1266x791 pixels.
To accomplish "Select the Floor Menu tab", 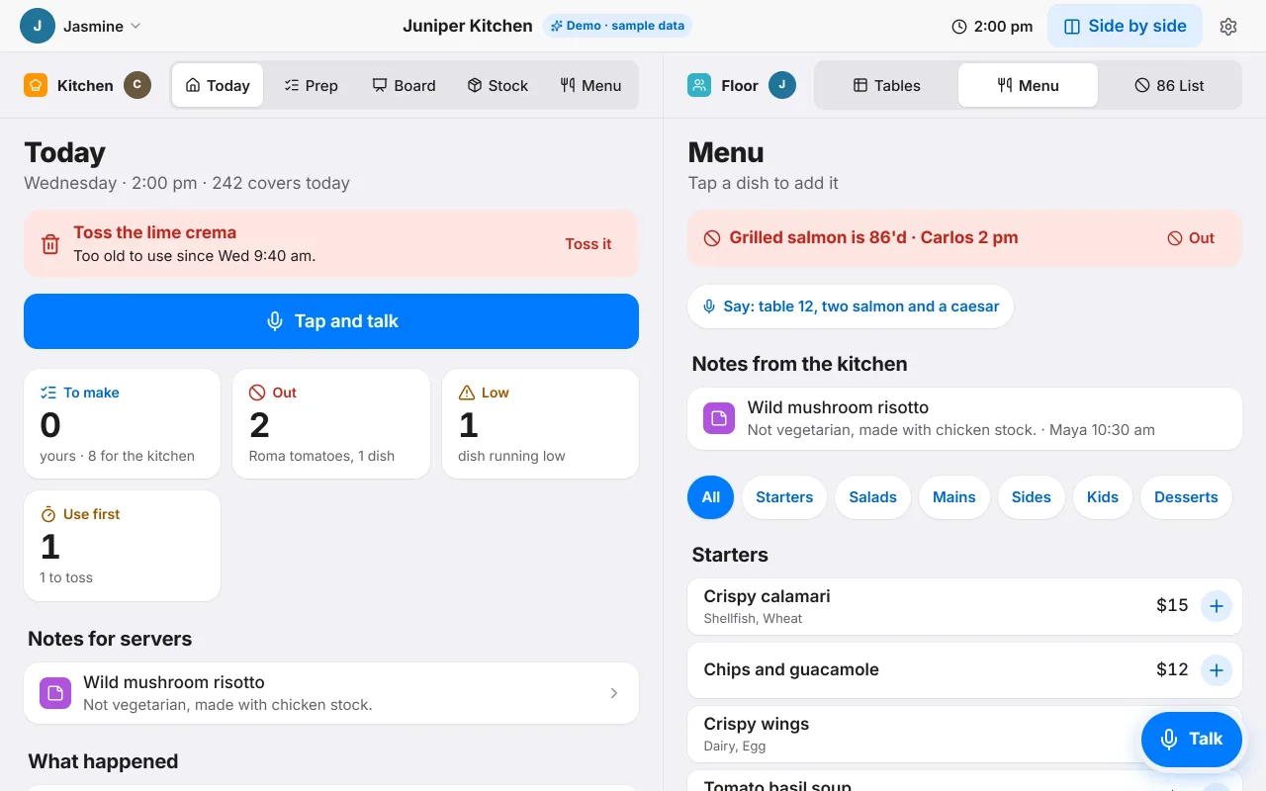I will 1028,86.
